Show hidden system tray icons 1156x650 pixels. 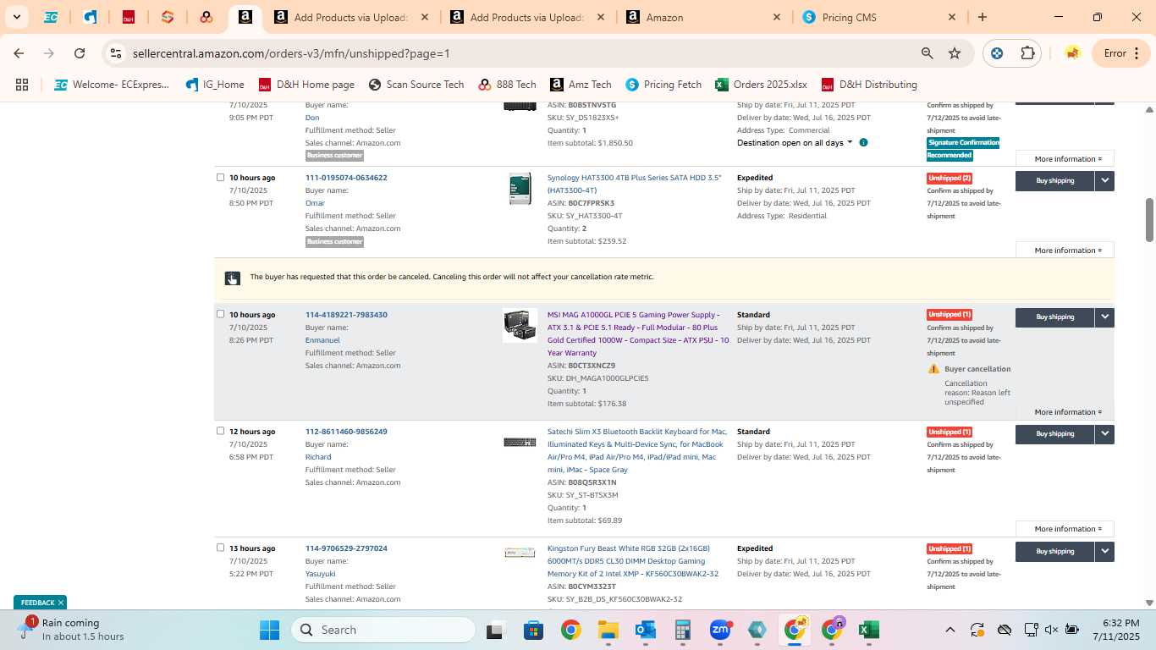950,630
